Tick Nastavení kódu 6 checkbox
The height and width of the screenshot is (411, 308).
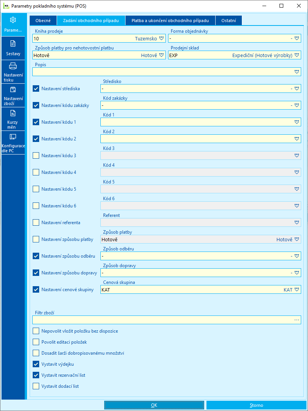pyautogui.click(x=36, y=206)
